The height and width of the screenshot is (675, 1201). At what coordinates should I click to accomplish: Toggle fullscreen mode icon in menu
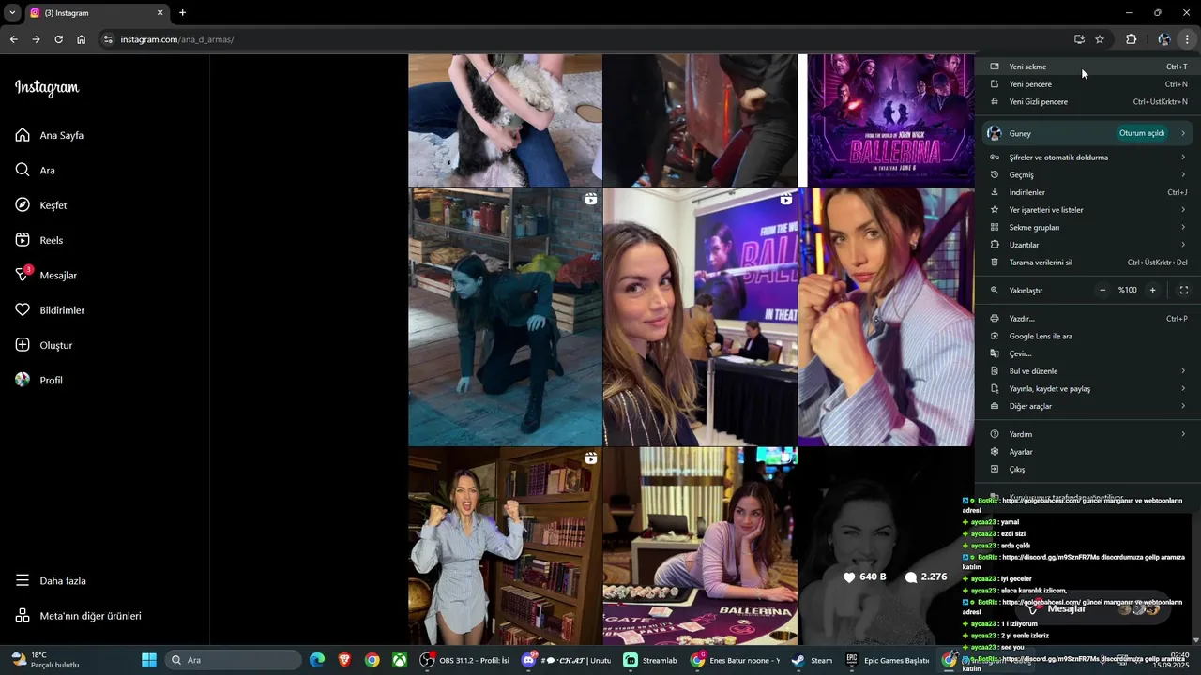click(1184, 290)
